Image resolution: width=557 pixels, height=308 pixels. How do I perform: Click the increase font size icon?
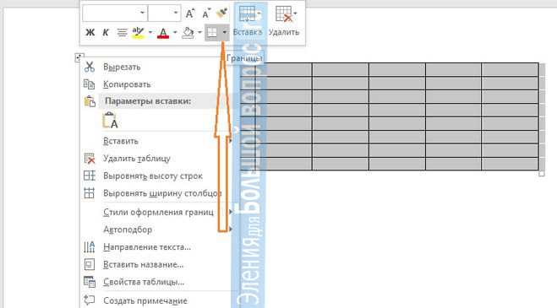(x=190, y=14)
